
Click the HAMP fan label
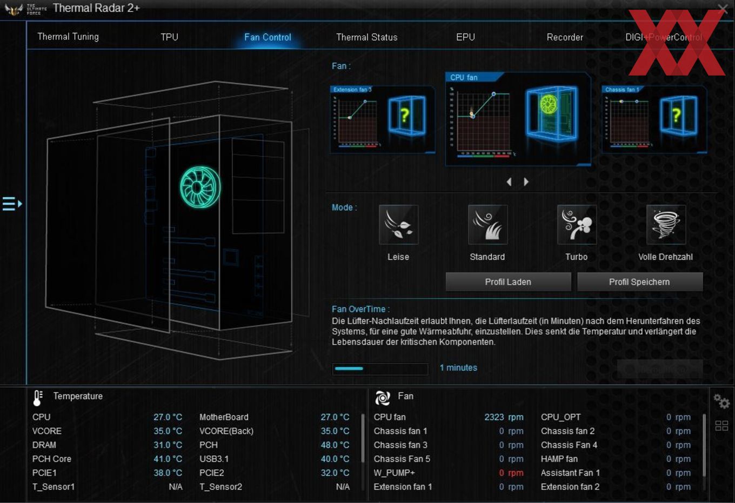pos(559,459)
